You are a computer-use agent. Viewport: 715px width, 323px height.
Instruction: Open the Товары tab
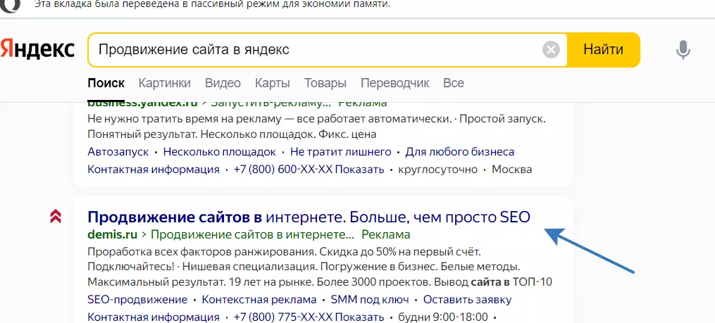[x=325, y=83]
